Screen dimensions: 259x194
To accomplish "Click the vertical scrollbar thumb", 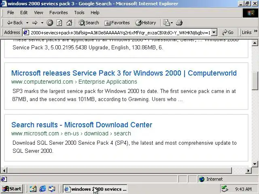I will (255, 81).
